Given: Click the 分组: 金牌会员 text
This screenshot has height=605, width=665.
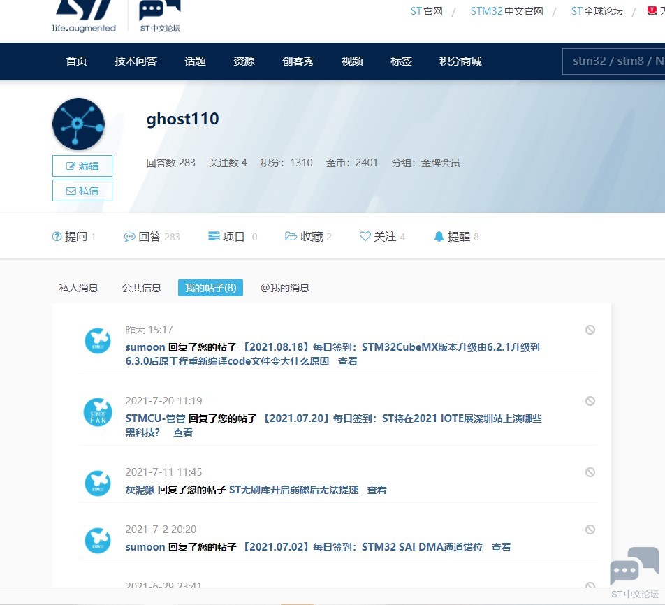Looking at the screenshot, I should 426,163.
